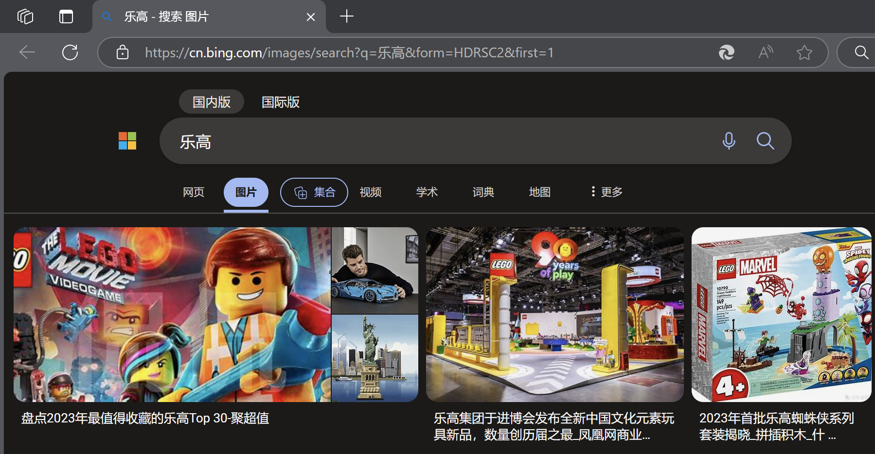Start voice search with microphone icon
The width and height of the screenshot is (875, 454).
point(729,141)
